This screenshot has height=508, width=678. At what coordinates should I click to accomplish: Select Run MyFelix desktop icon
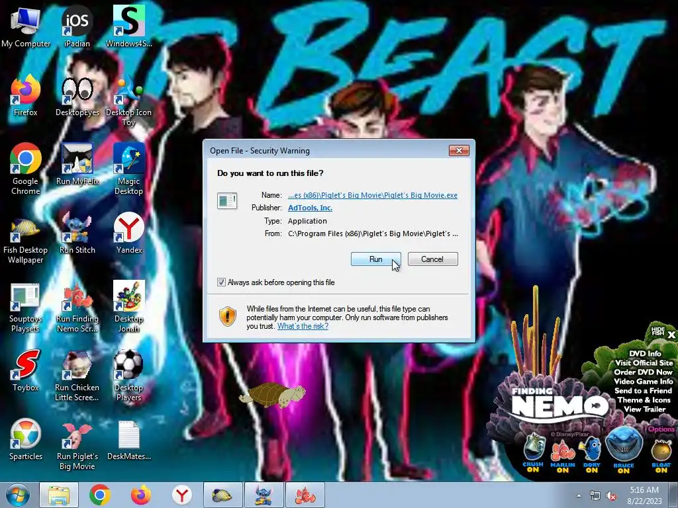77,164
